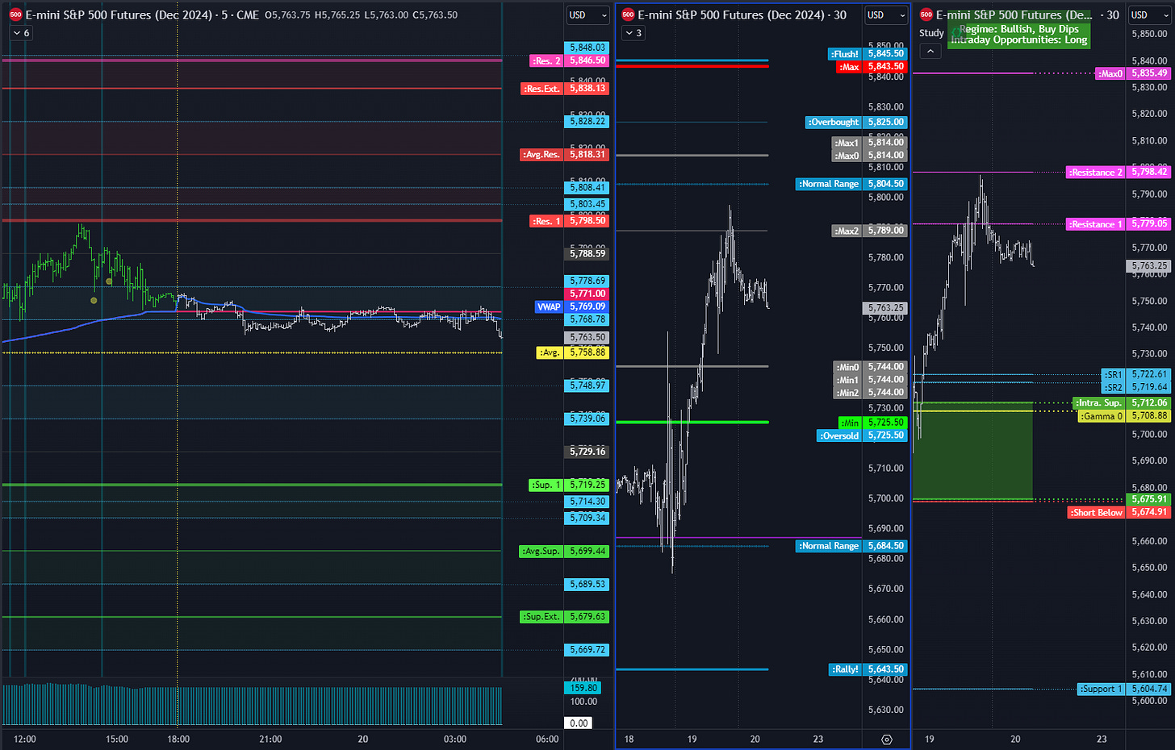Screen dimensions: 1175x750
Task: Click the ':Sup.Ext.' level label
Action: (542, 617)
